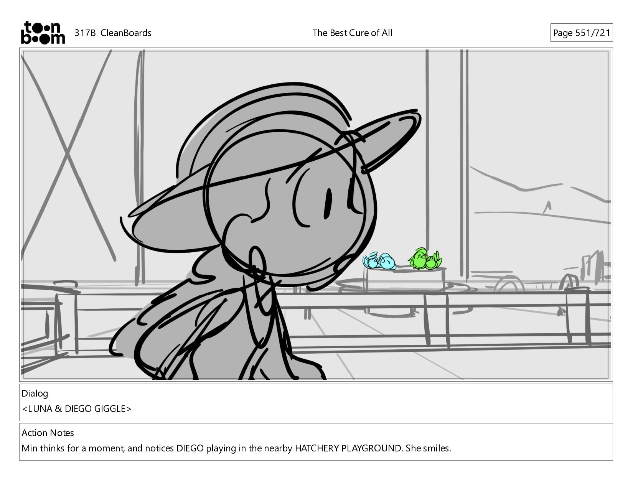The height and width of the screenshot is (489, 633).
Task: Click the 'Action Notes' label
Action: (48, 433)
